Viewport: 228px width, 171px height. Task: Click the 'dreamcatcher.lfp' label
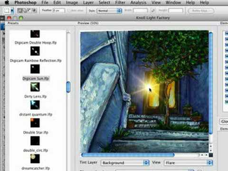tap(36, 168)
